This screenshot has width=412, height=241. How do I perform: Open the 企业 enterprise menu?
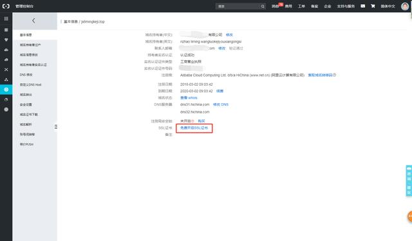click(x=328, y=6)
